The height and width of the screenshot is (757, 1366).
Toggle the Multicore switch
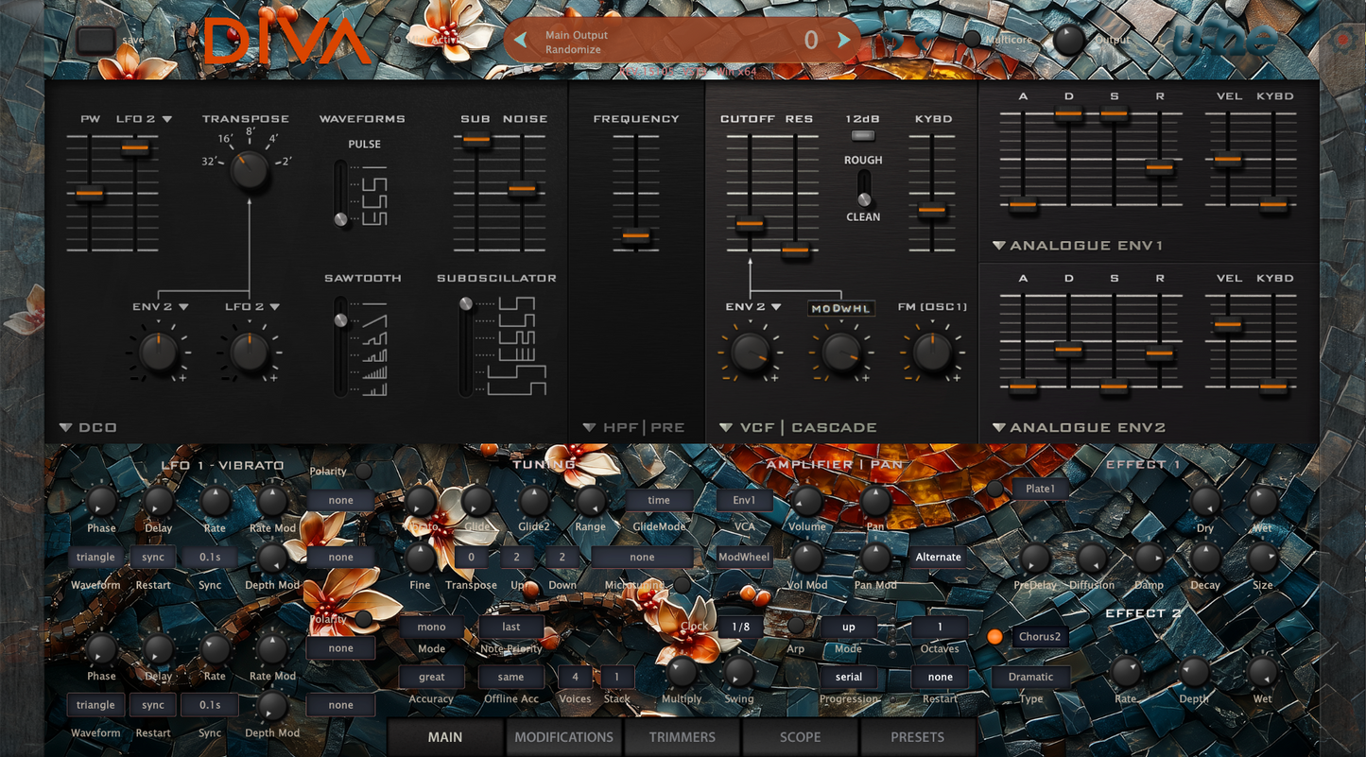pyautogui.click(x=971, y=40)
